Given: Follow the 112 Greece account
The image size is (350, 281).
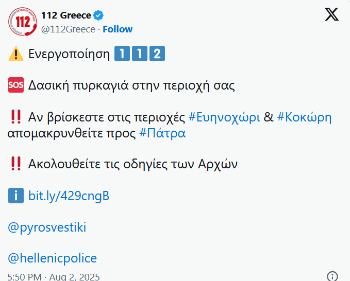Looking at the screenshot, I should pos(118,29).
